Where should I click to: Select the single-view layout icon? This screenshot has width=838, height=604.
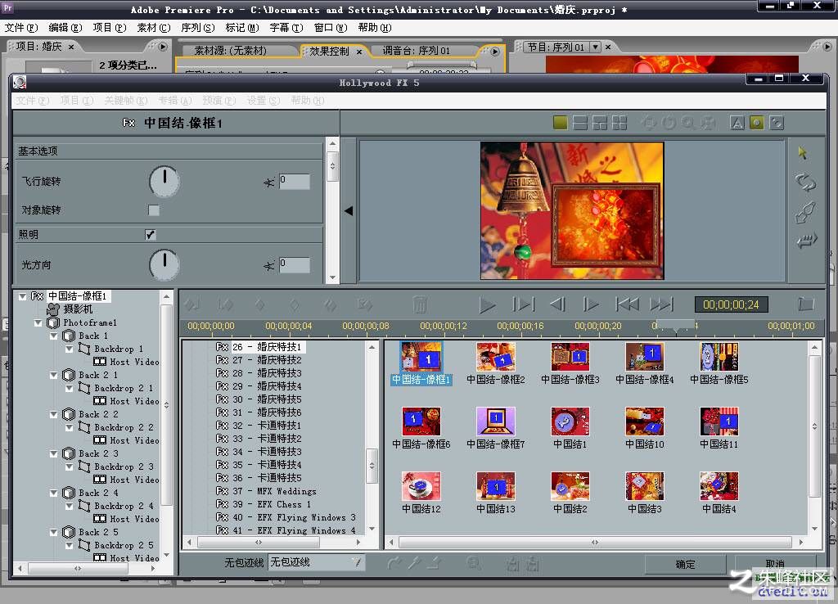point(560,123)
